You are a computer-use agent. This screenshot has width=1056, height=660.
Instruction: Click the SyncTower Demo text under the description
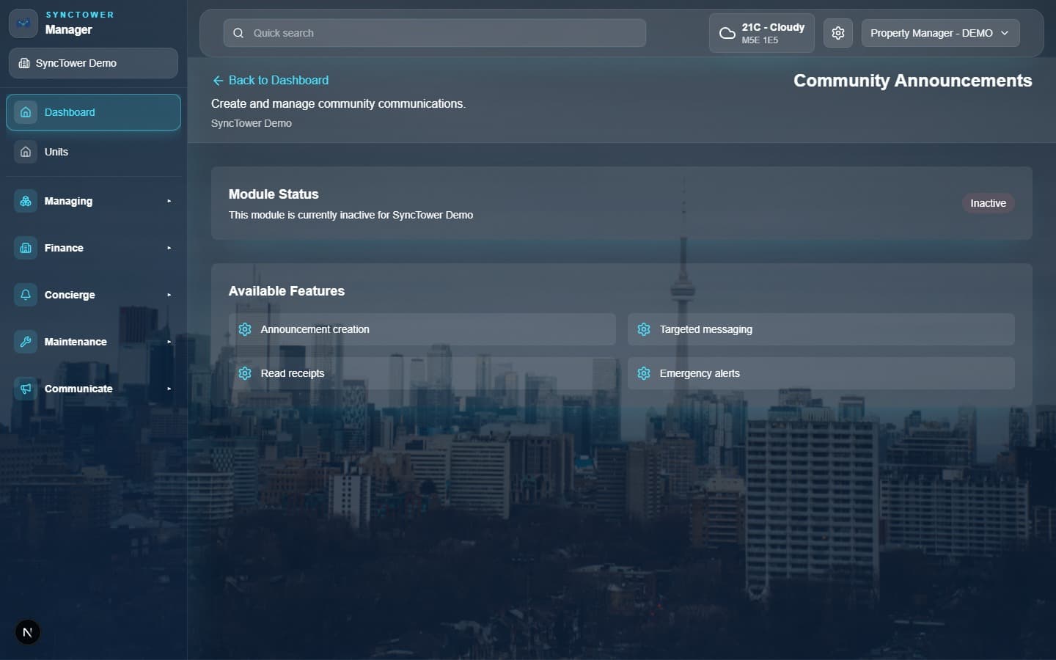point(252,123)
